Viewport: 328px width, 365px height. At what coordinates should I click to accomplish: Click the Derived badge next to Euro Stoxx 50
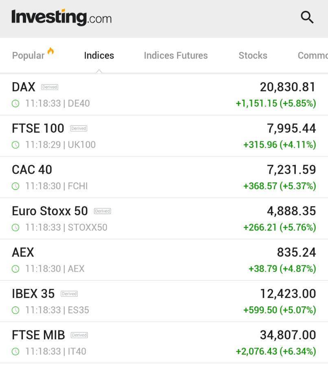103,211
